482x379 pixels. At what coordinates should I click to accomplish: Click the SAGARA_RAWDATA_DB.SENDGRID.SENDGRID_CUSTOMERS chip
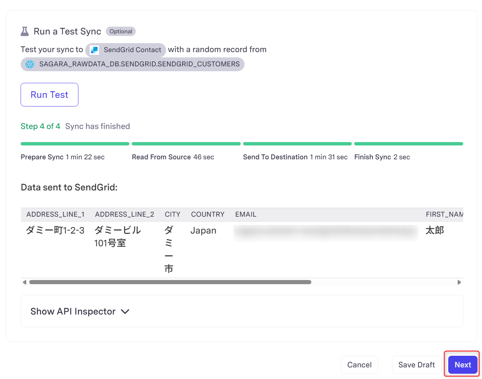pos(132,64)
